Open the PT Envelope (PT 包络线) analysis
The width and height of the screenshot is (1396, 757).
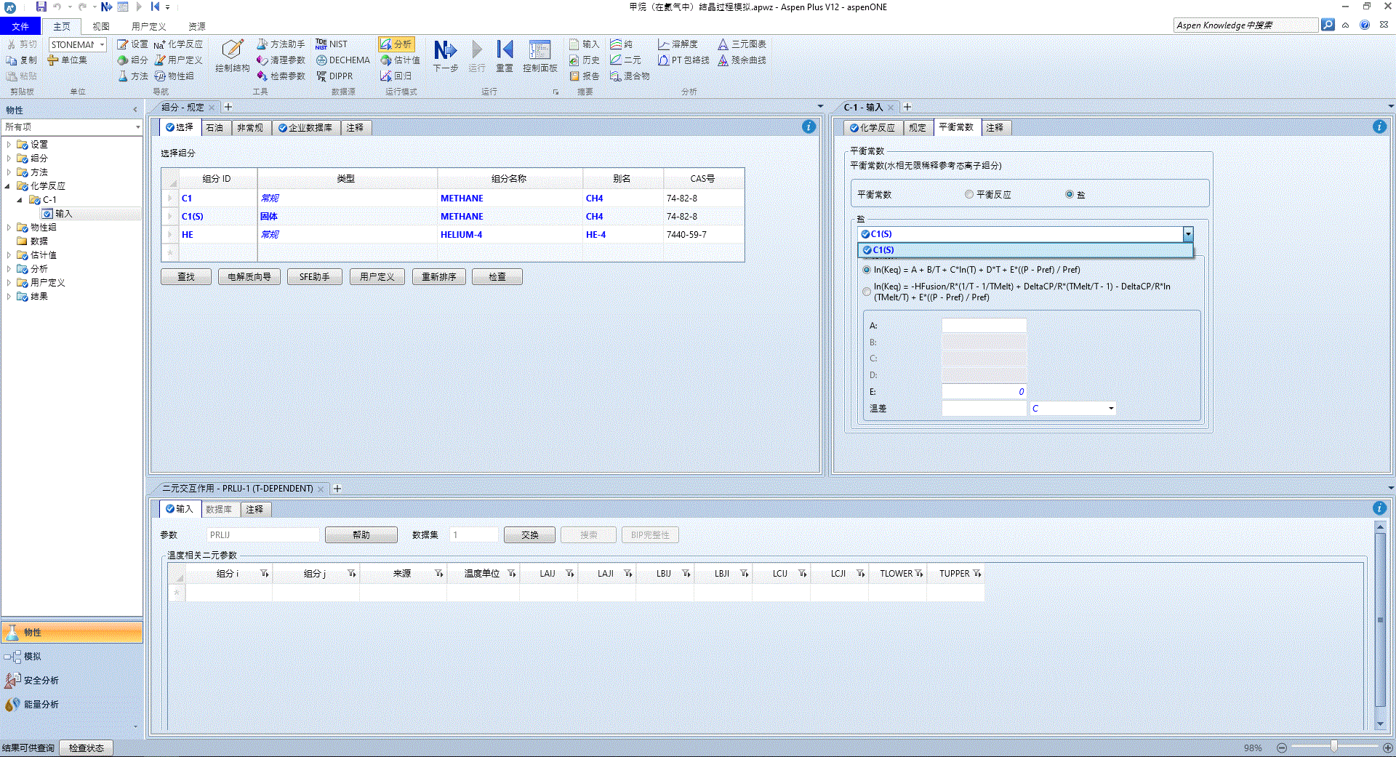[x=683, y=60]
